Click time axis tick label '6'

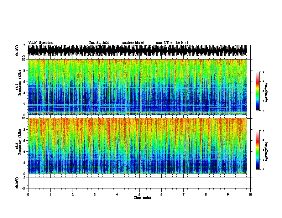(162, 194)
